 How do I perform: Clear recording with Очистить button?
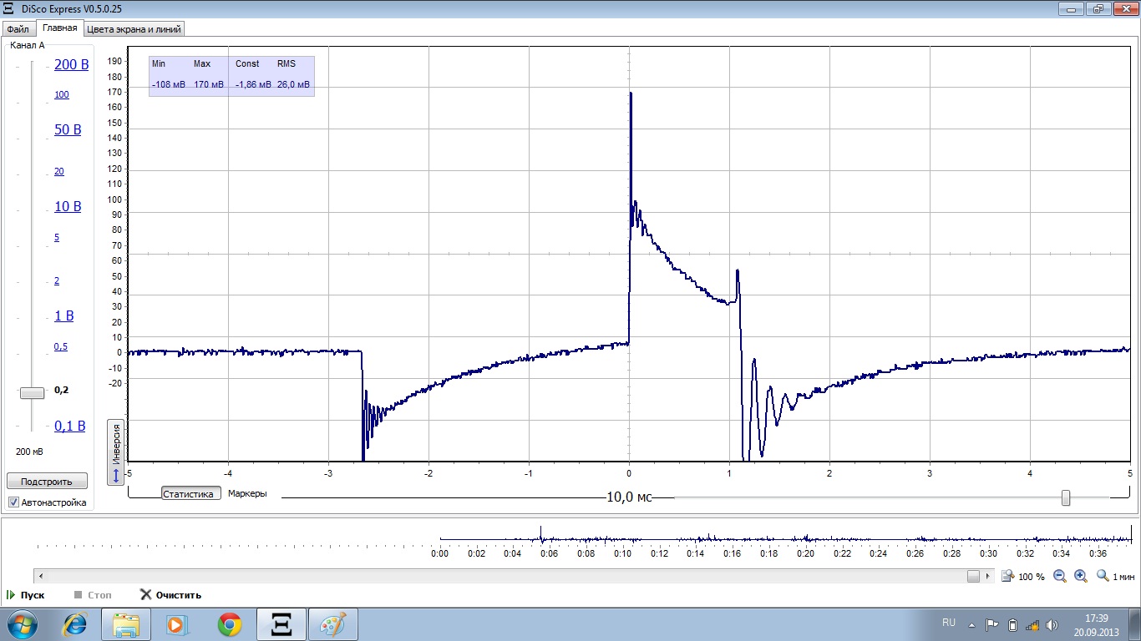click(x=170, y=595)
